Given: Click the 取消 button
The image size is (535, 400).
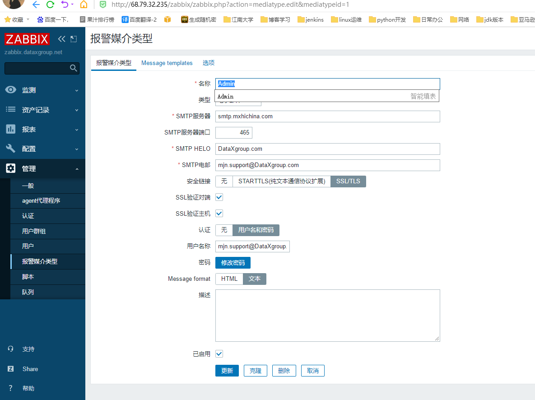Looking at the screenshot, I should (312, 371).
